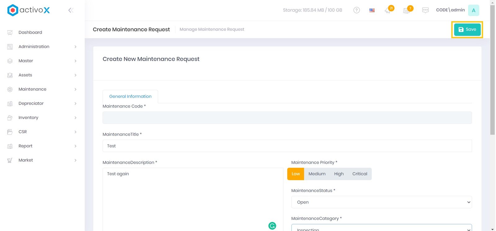Viewport: 496px width, 231px height.
Task: Open the MaintenanceStatus dropdown showing Open
Action: 381,202
